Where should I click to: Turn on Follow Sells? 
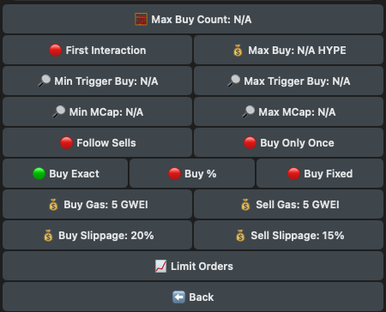coord(97,142)
